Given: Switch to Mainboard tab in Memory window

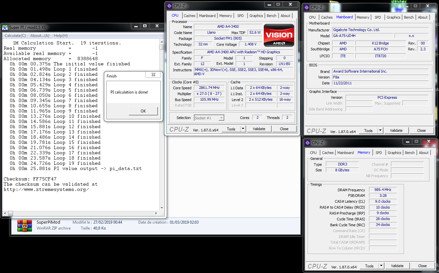Looking at the screenshot, I should click(346, 153).
